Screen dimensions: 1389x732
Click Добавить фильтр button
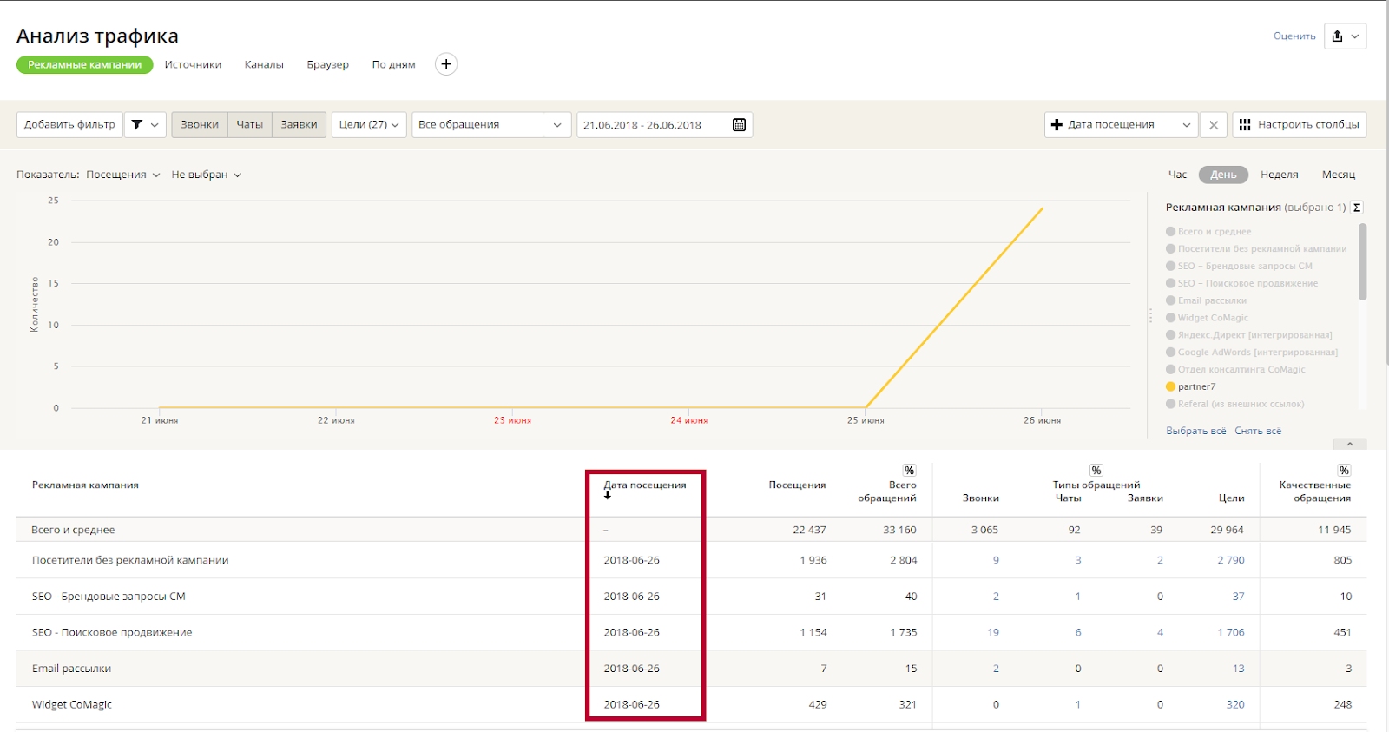69,125
